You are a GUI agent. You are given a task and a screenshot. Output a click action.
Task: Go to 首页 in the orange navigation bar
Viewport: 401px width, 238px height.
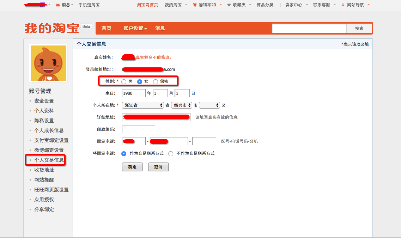(107, 28)
